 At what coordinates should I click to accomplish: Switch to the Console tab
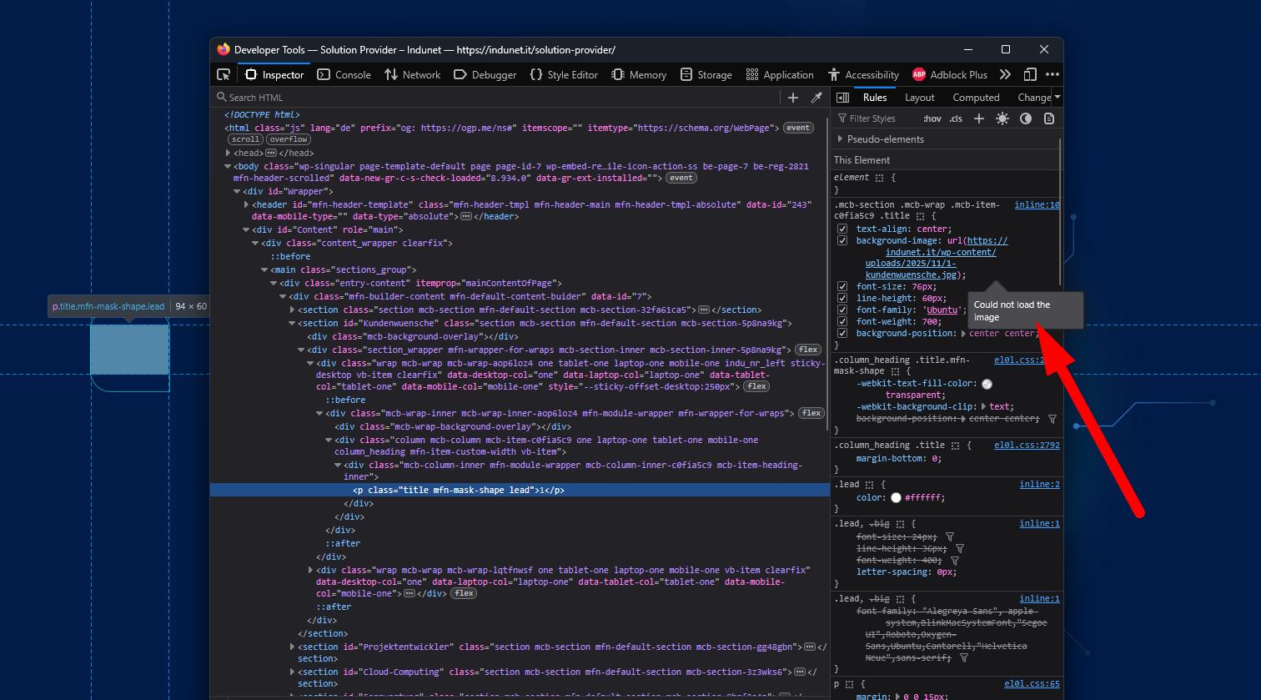coord(344,74)
